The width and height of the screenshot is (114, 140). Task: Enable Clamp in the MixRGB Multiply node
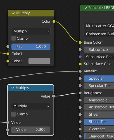pyautogui.click(x=13, y=39)
